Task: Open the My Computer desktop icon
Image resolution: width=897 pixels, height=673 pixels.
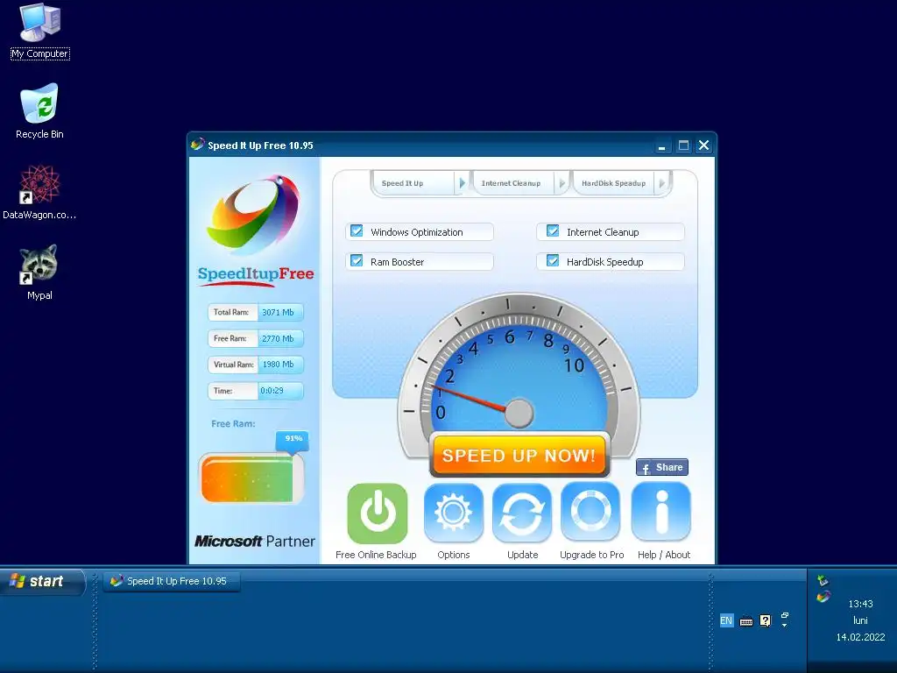Action: [39, 23]
